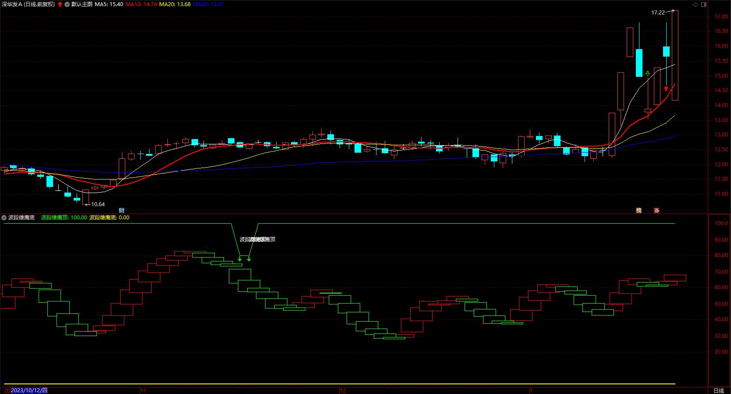
Task: Click the 默认主图 label
Action: coord(82,4)
